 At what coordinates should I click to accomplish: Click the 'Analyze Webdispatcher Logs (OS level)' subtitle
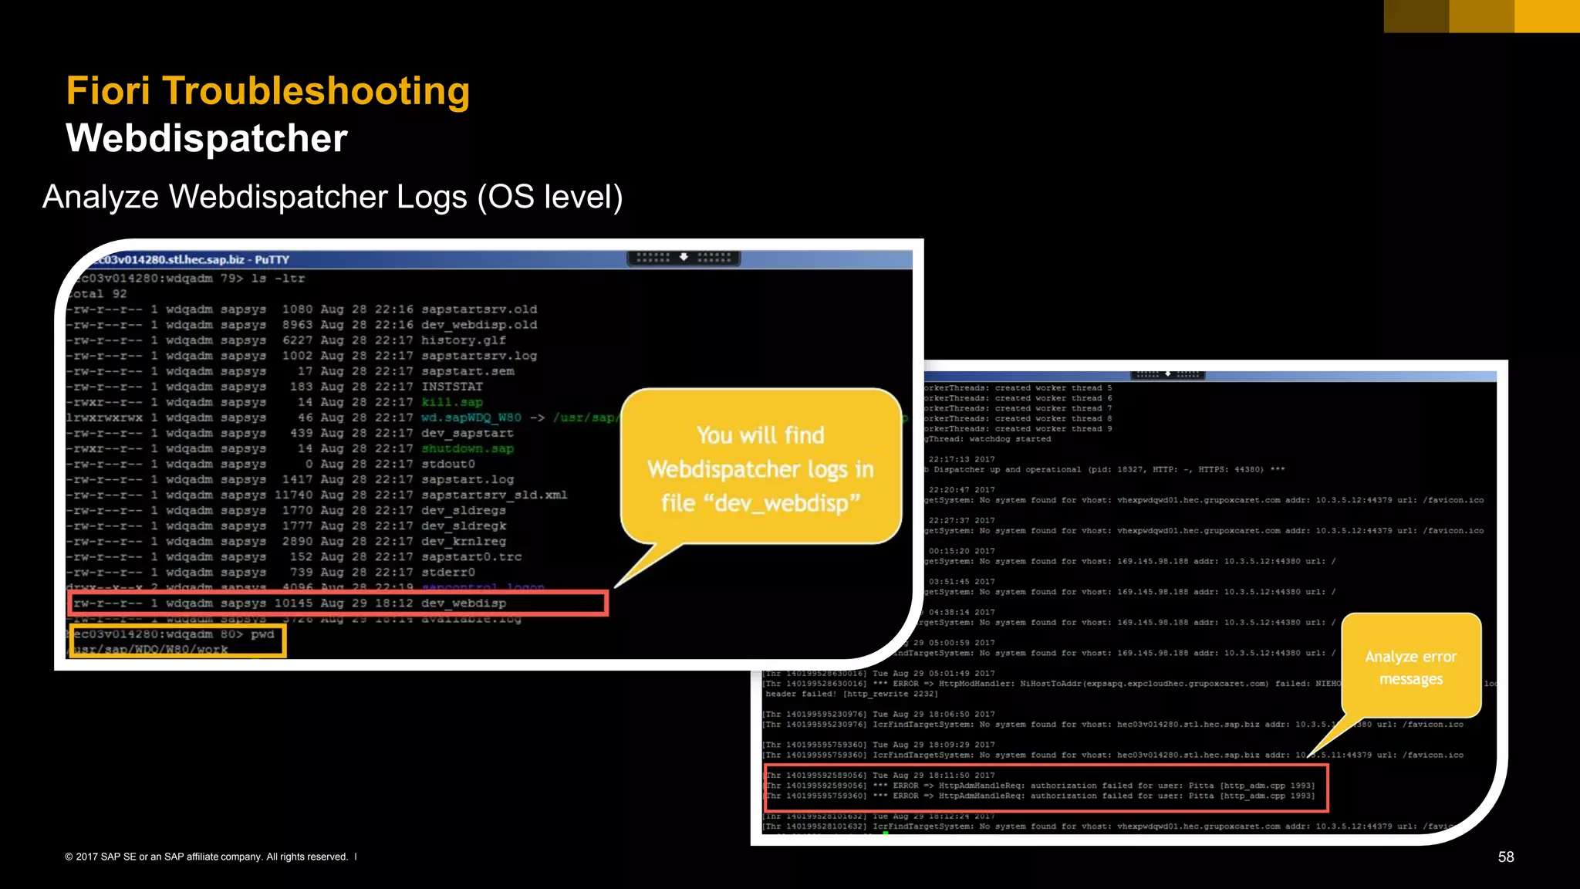point(333,197)
